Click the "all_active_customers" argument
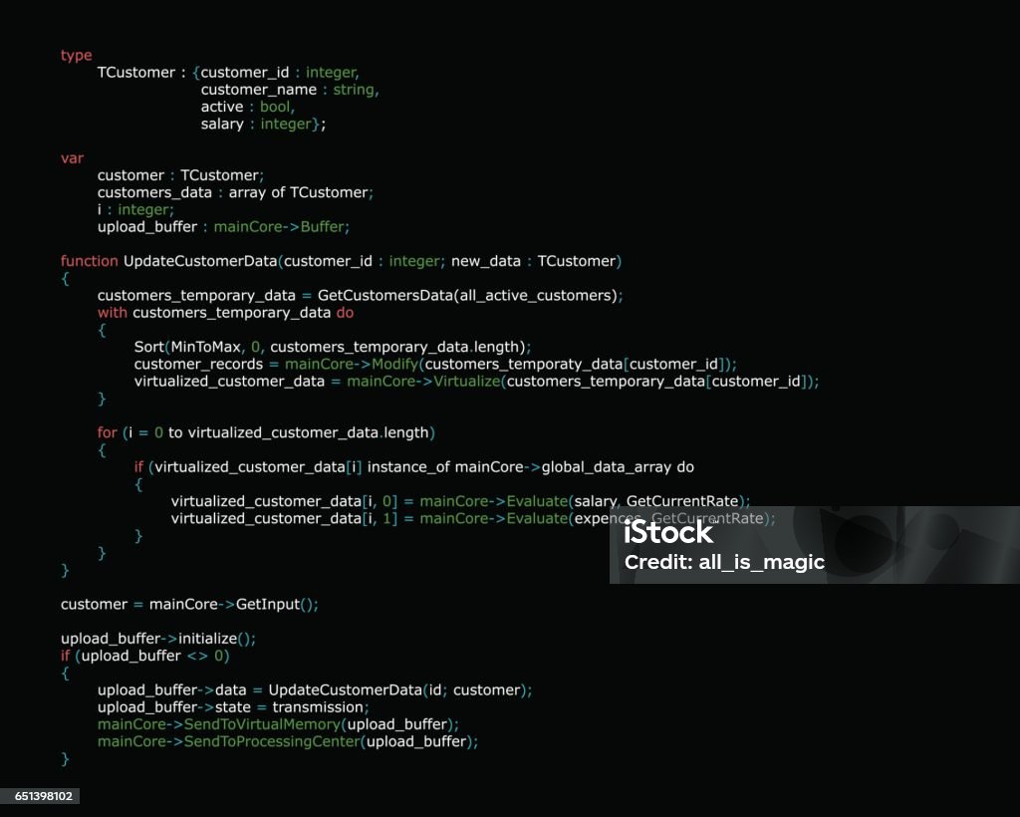The image size is (1020, 817). [536, 295]
